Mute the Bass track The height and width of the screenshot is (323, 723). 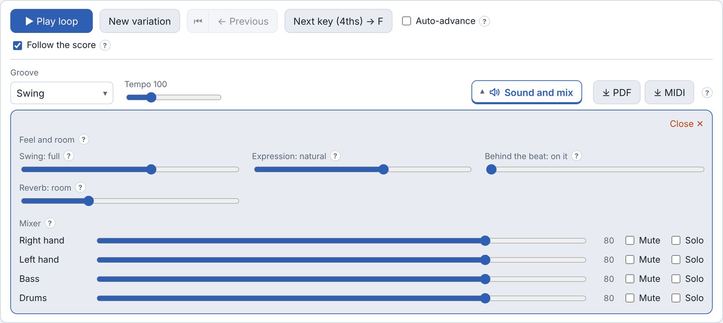click(x=630, y=279)
